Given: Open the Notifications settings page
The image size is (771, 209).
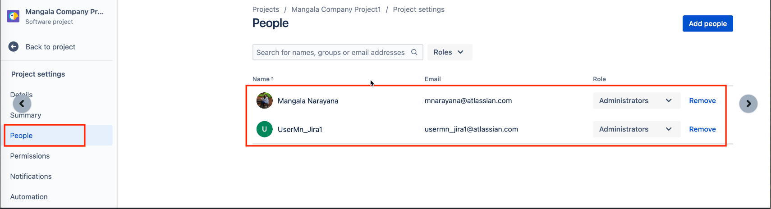Looking at the screenshot, I should pos(31,176).
